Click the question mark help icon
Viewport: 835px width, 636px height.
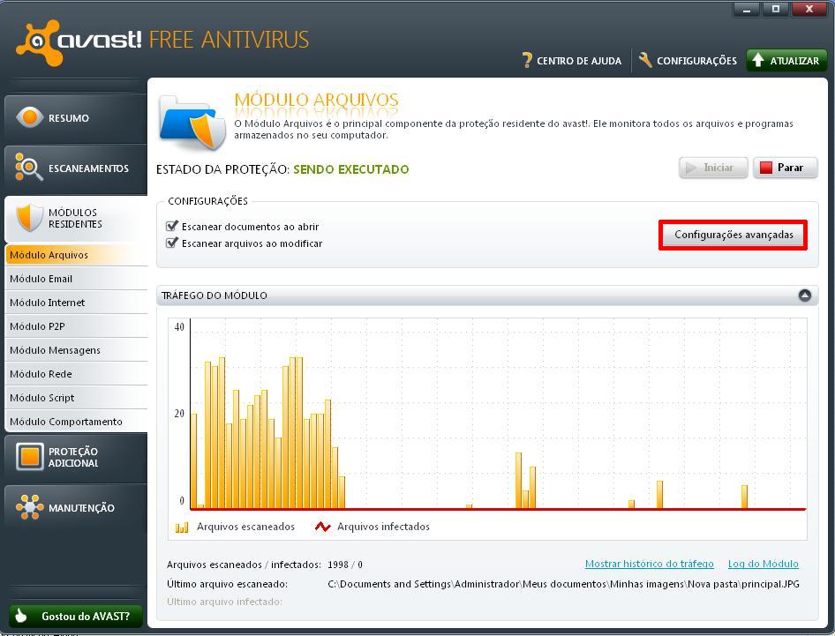click(x=527, y=60)
